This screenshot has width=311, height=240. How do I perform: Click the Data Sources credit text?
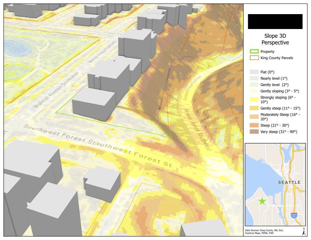[264, 232]
